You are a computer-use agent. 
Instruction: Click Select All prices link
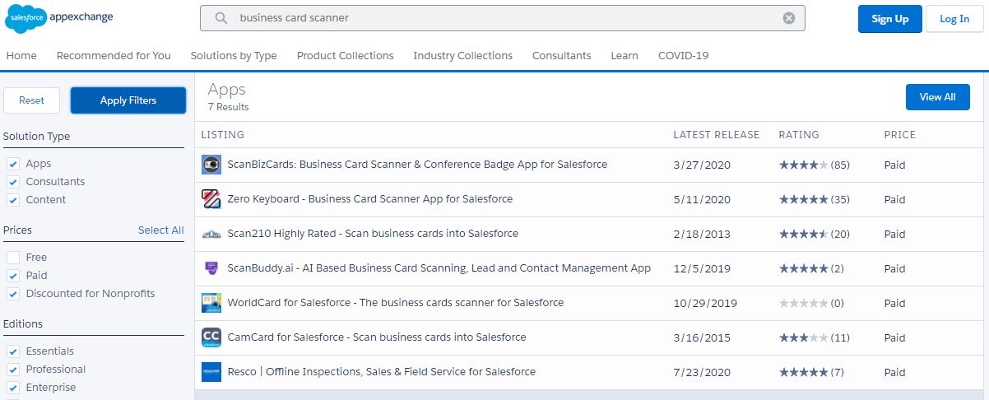click(x=161, y=230)
